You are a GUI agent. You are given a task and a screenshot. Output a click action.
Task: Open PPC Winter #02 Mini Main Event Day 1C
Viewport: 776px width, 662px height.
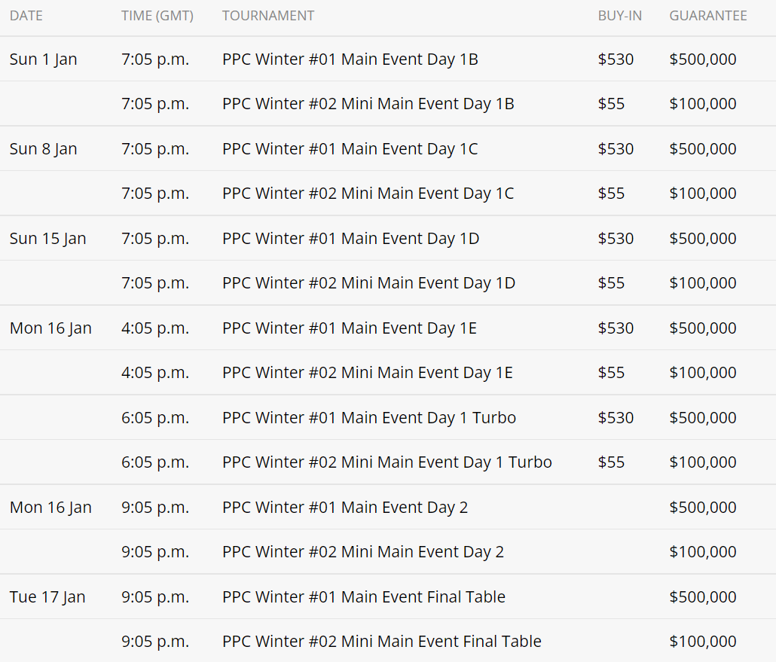tap(368, 194)
